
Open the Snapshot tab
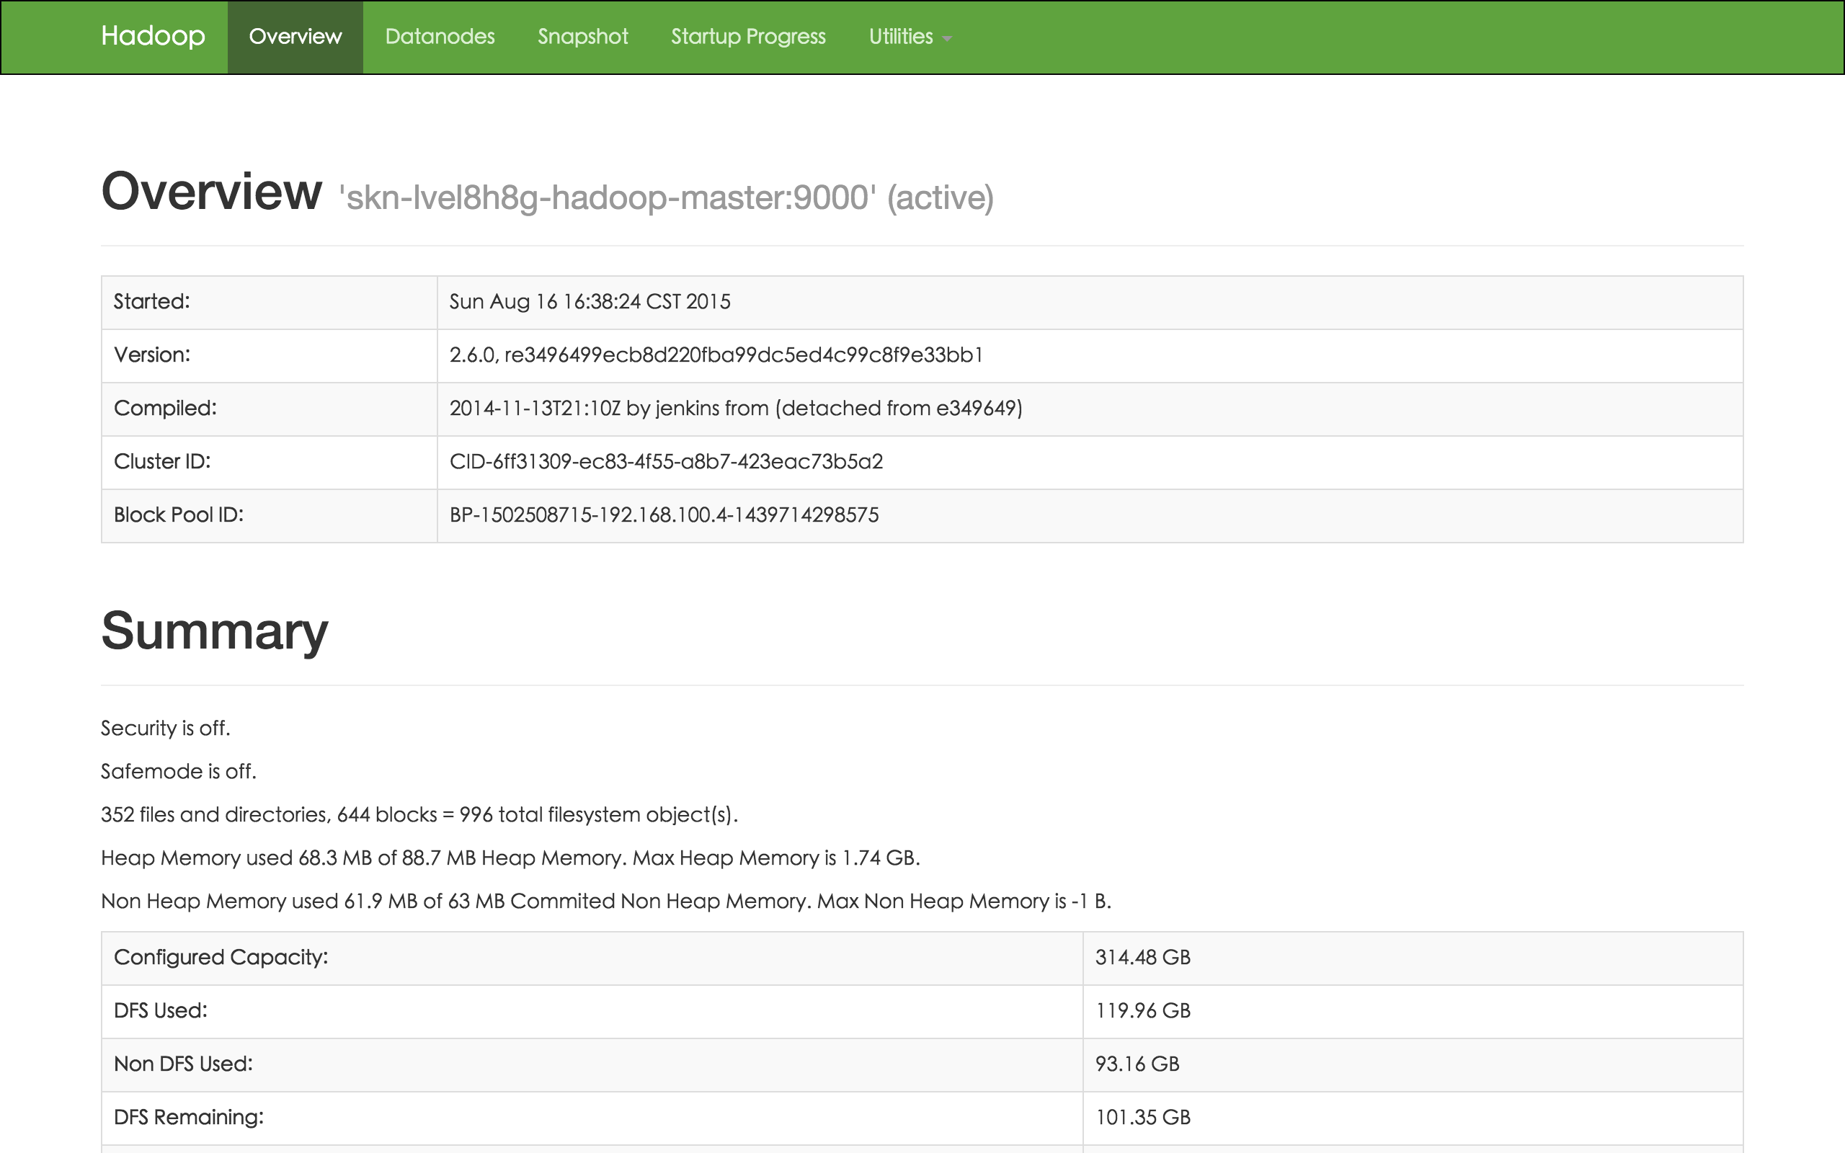coord(582,37)
